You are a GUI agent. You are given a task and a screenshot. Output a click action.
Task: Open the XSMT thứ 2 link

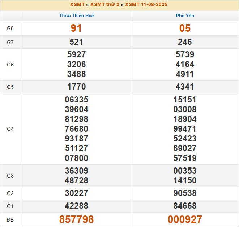point(104,5)
